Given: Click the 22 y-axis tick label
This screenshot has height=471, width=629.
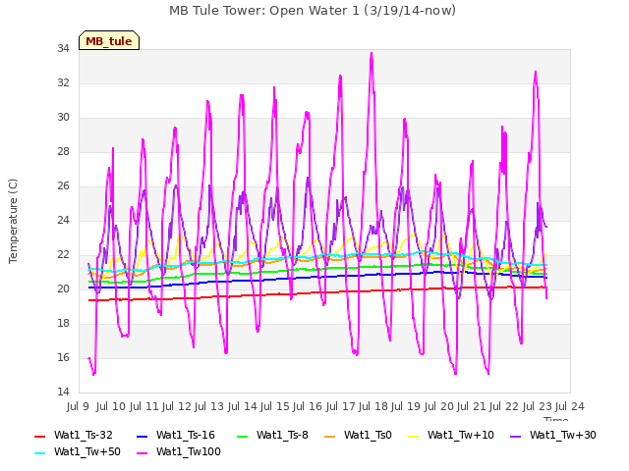Looking at the screenshot, I should click(x=63, y=255).
